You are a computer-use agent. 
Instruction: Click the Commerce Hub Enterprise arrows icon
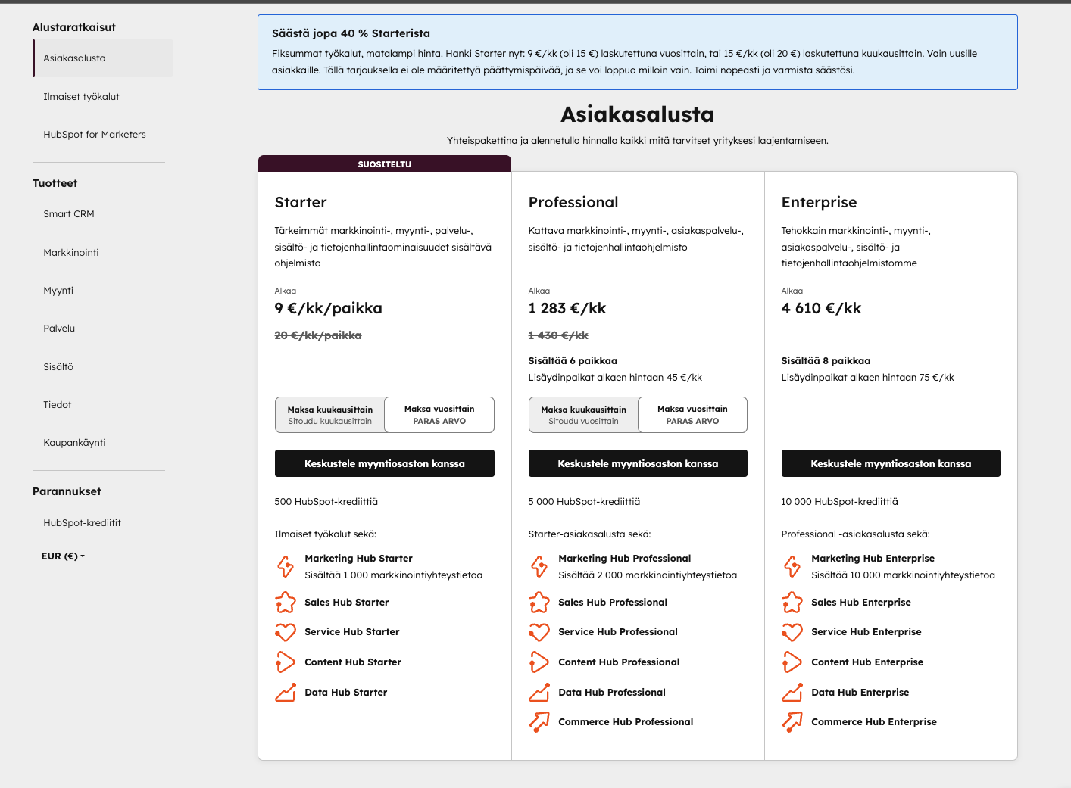(x=792, y=722)
